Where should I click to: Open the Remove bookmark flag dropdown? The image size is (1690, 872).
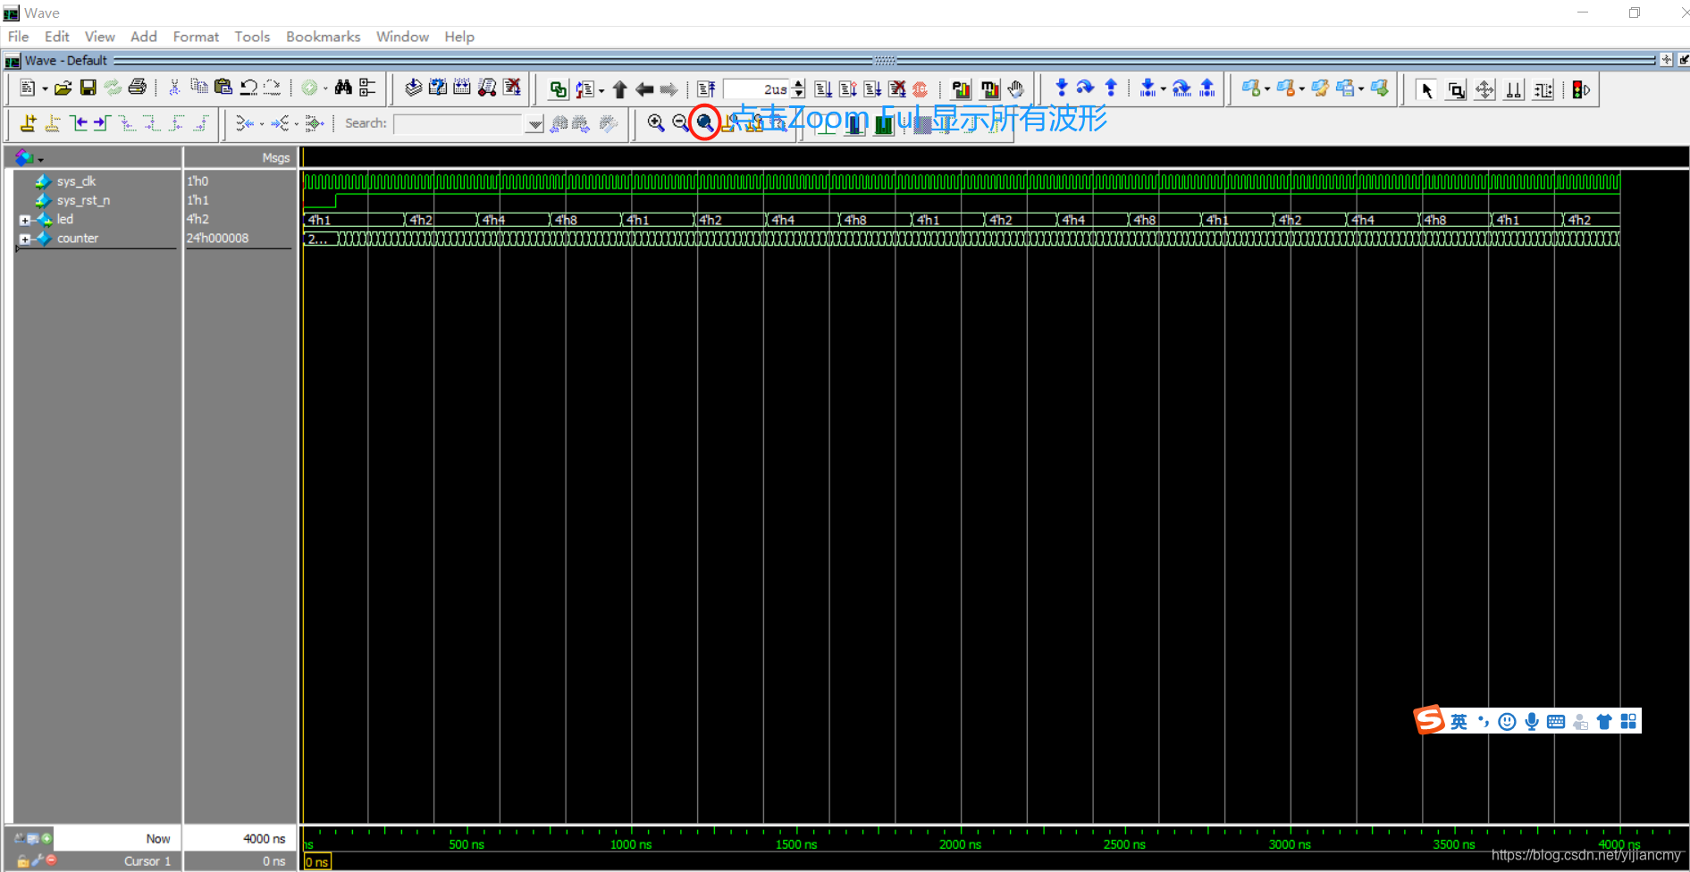click(1302, 88)
